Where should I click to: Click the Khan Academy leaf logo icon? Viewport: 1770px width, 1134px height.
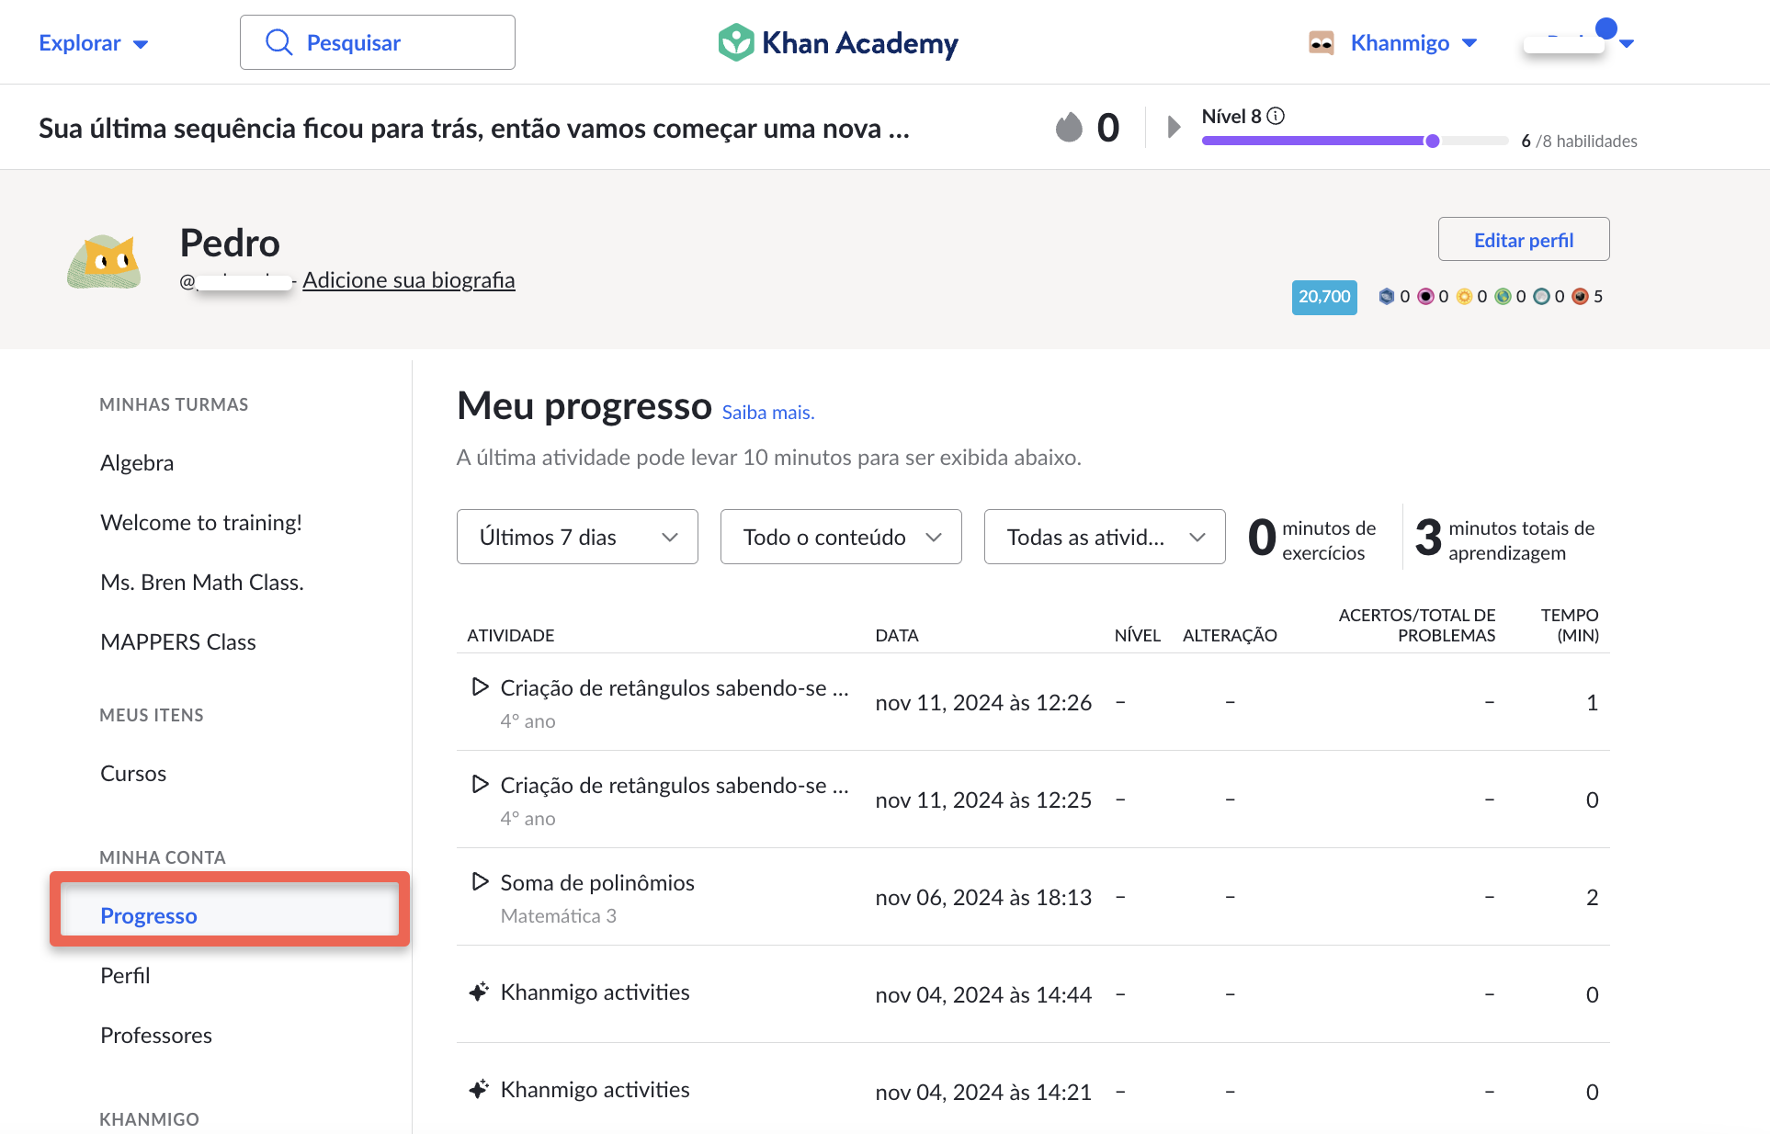(x=735, y=43)
